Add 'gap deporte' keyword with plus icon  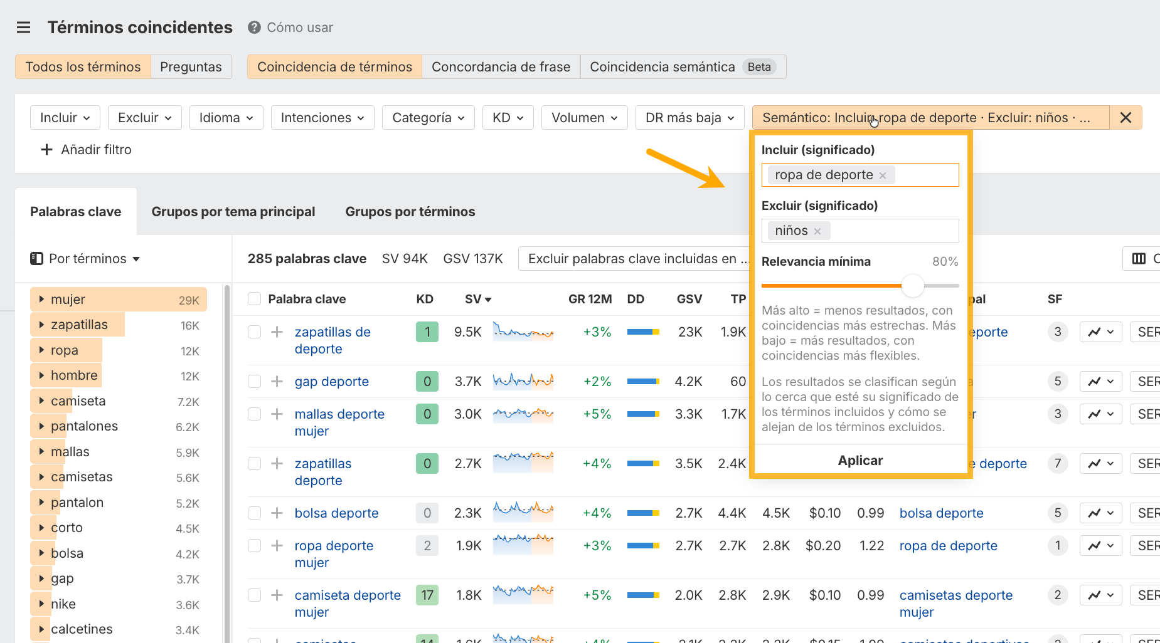pyautogui.click(x=277, y=382)
